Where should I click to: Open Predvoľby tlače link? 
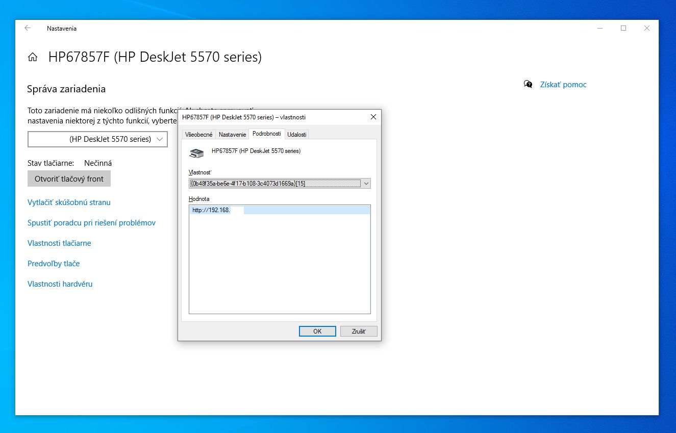pyautogui.click(x=54, y=264)
